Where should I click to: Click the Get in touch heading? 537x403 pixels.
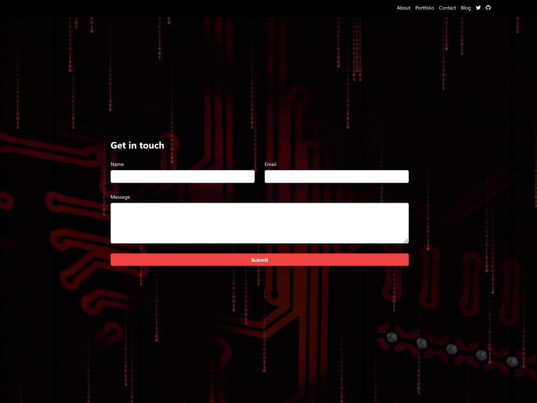(x=137, y=145)
